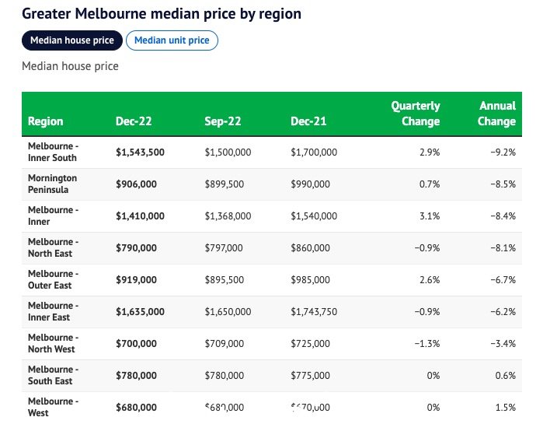Click the $790,000 Dec-22 value

tap(136, 248)
